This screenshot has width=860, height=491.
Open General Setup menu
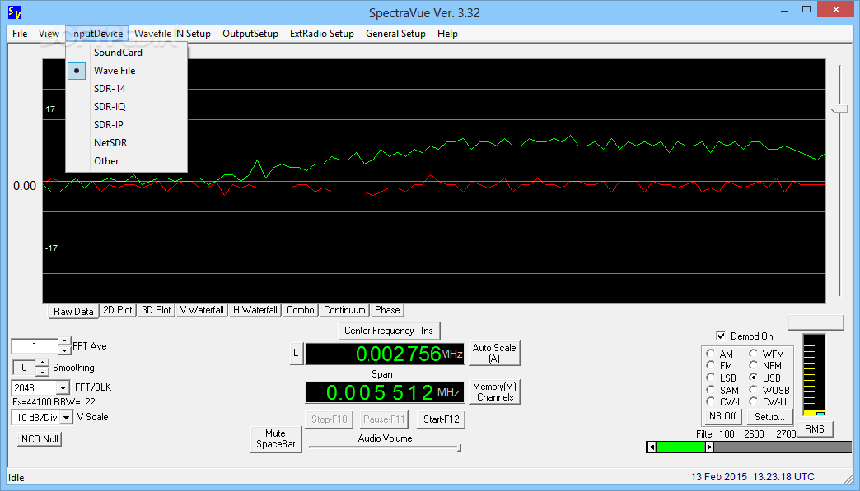click(395, 34)
